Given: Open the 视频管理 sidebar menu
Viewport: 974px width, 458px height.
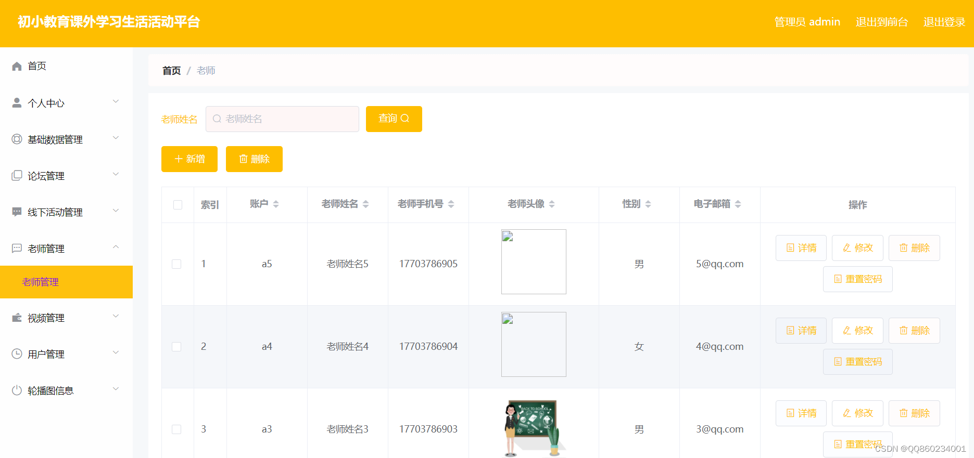Looking at the screenshot, I should [66, 318].
